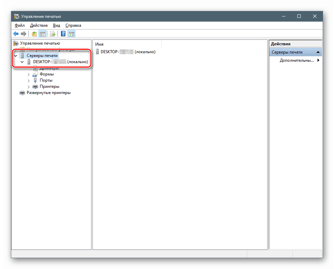The image size is (334, 269).
Task: Open Дополнительные действия submenu arrow
Action: click(x=318, y=60)
